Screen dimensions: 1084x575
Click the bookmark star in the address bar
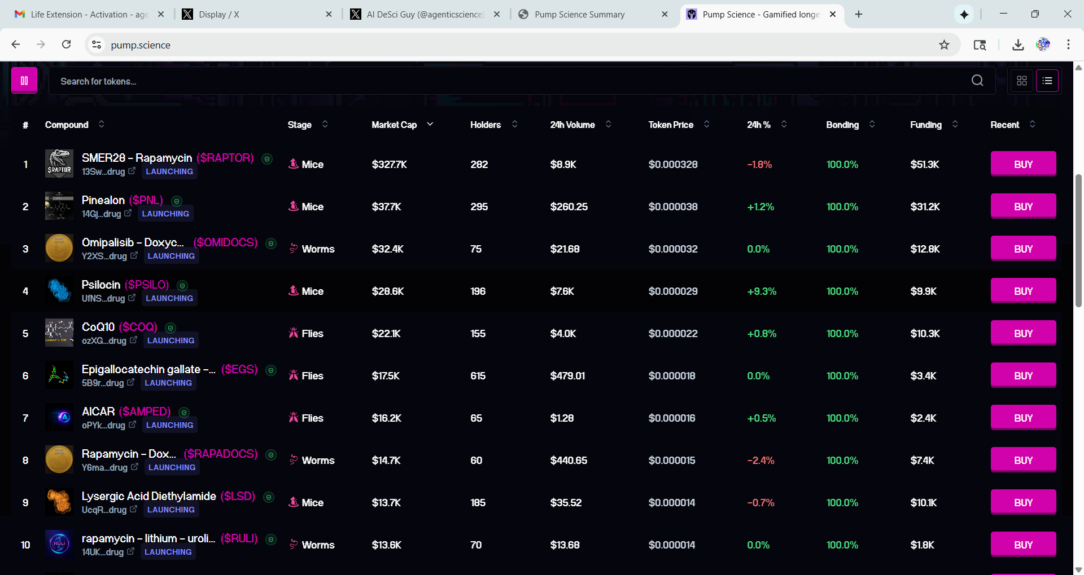[945, 45]
